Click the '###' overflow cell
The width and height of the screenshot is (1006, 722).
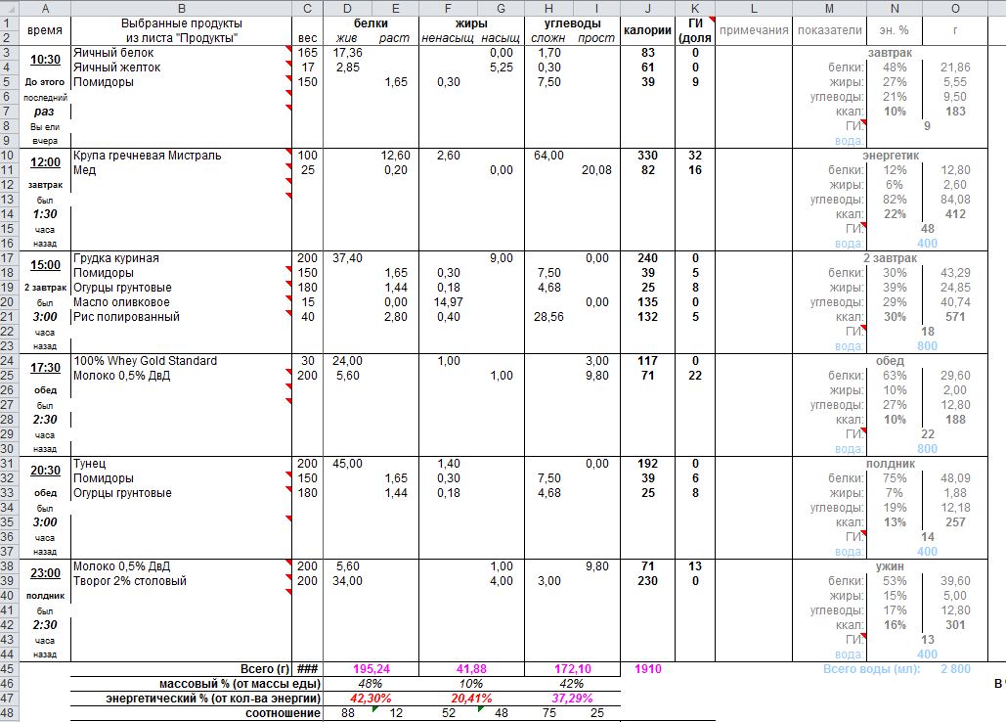(x=307, y=669)
